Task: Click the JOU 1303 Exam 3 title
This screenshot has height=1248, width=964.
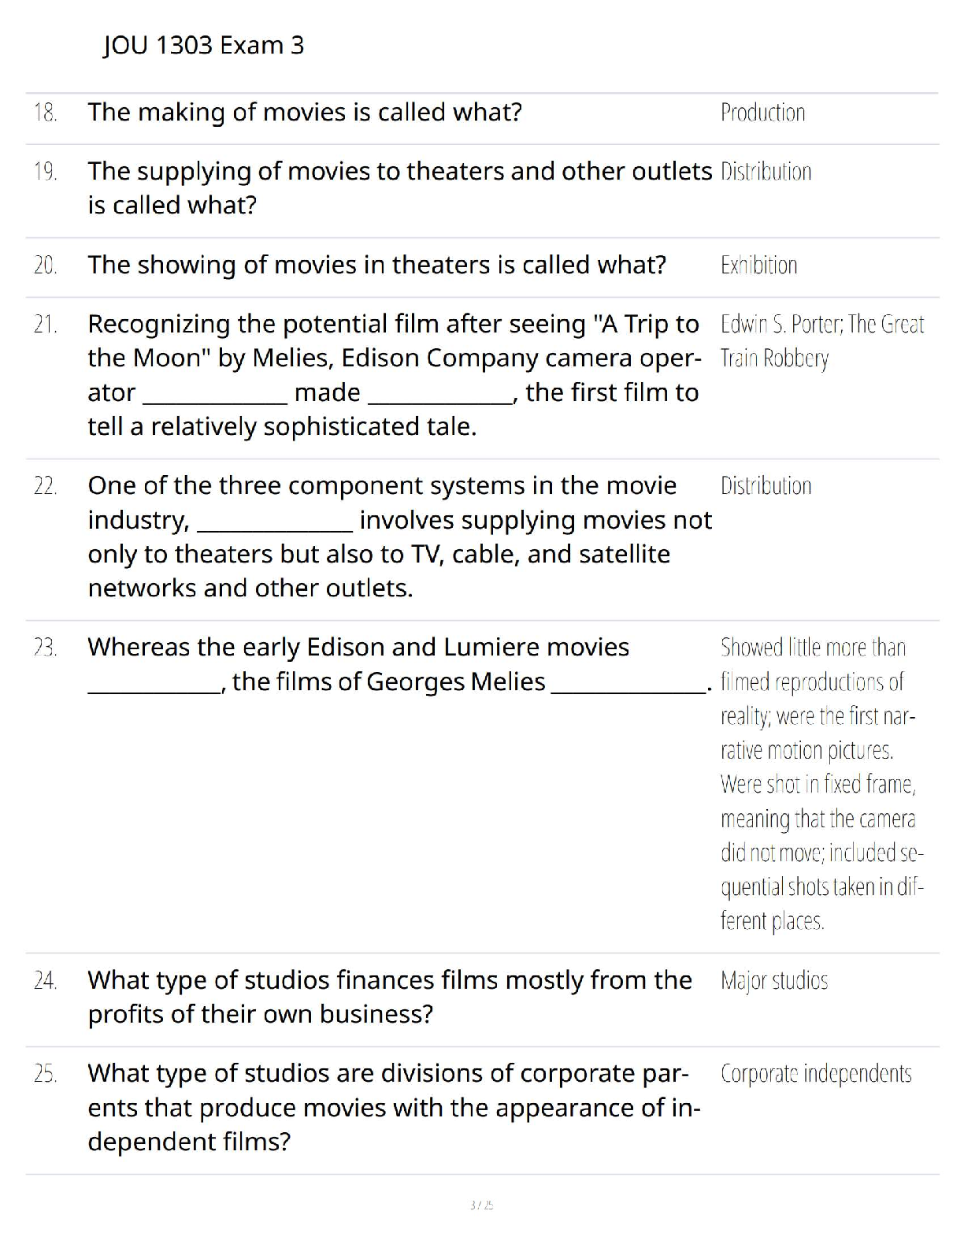Action: [x=203, y=46]
